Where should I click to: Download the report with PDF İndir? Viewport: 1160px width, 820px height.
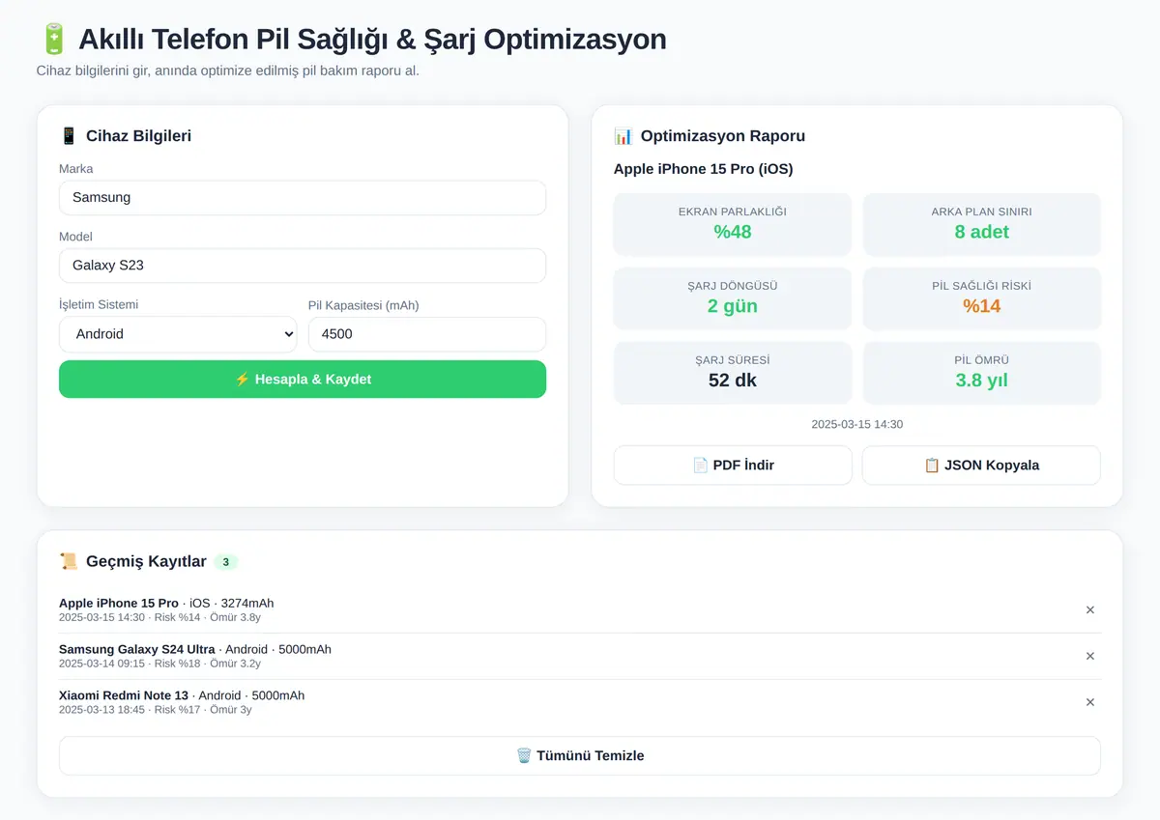(x=733, y=466)
